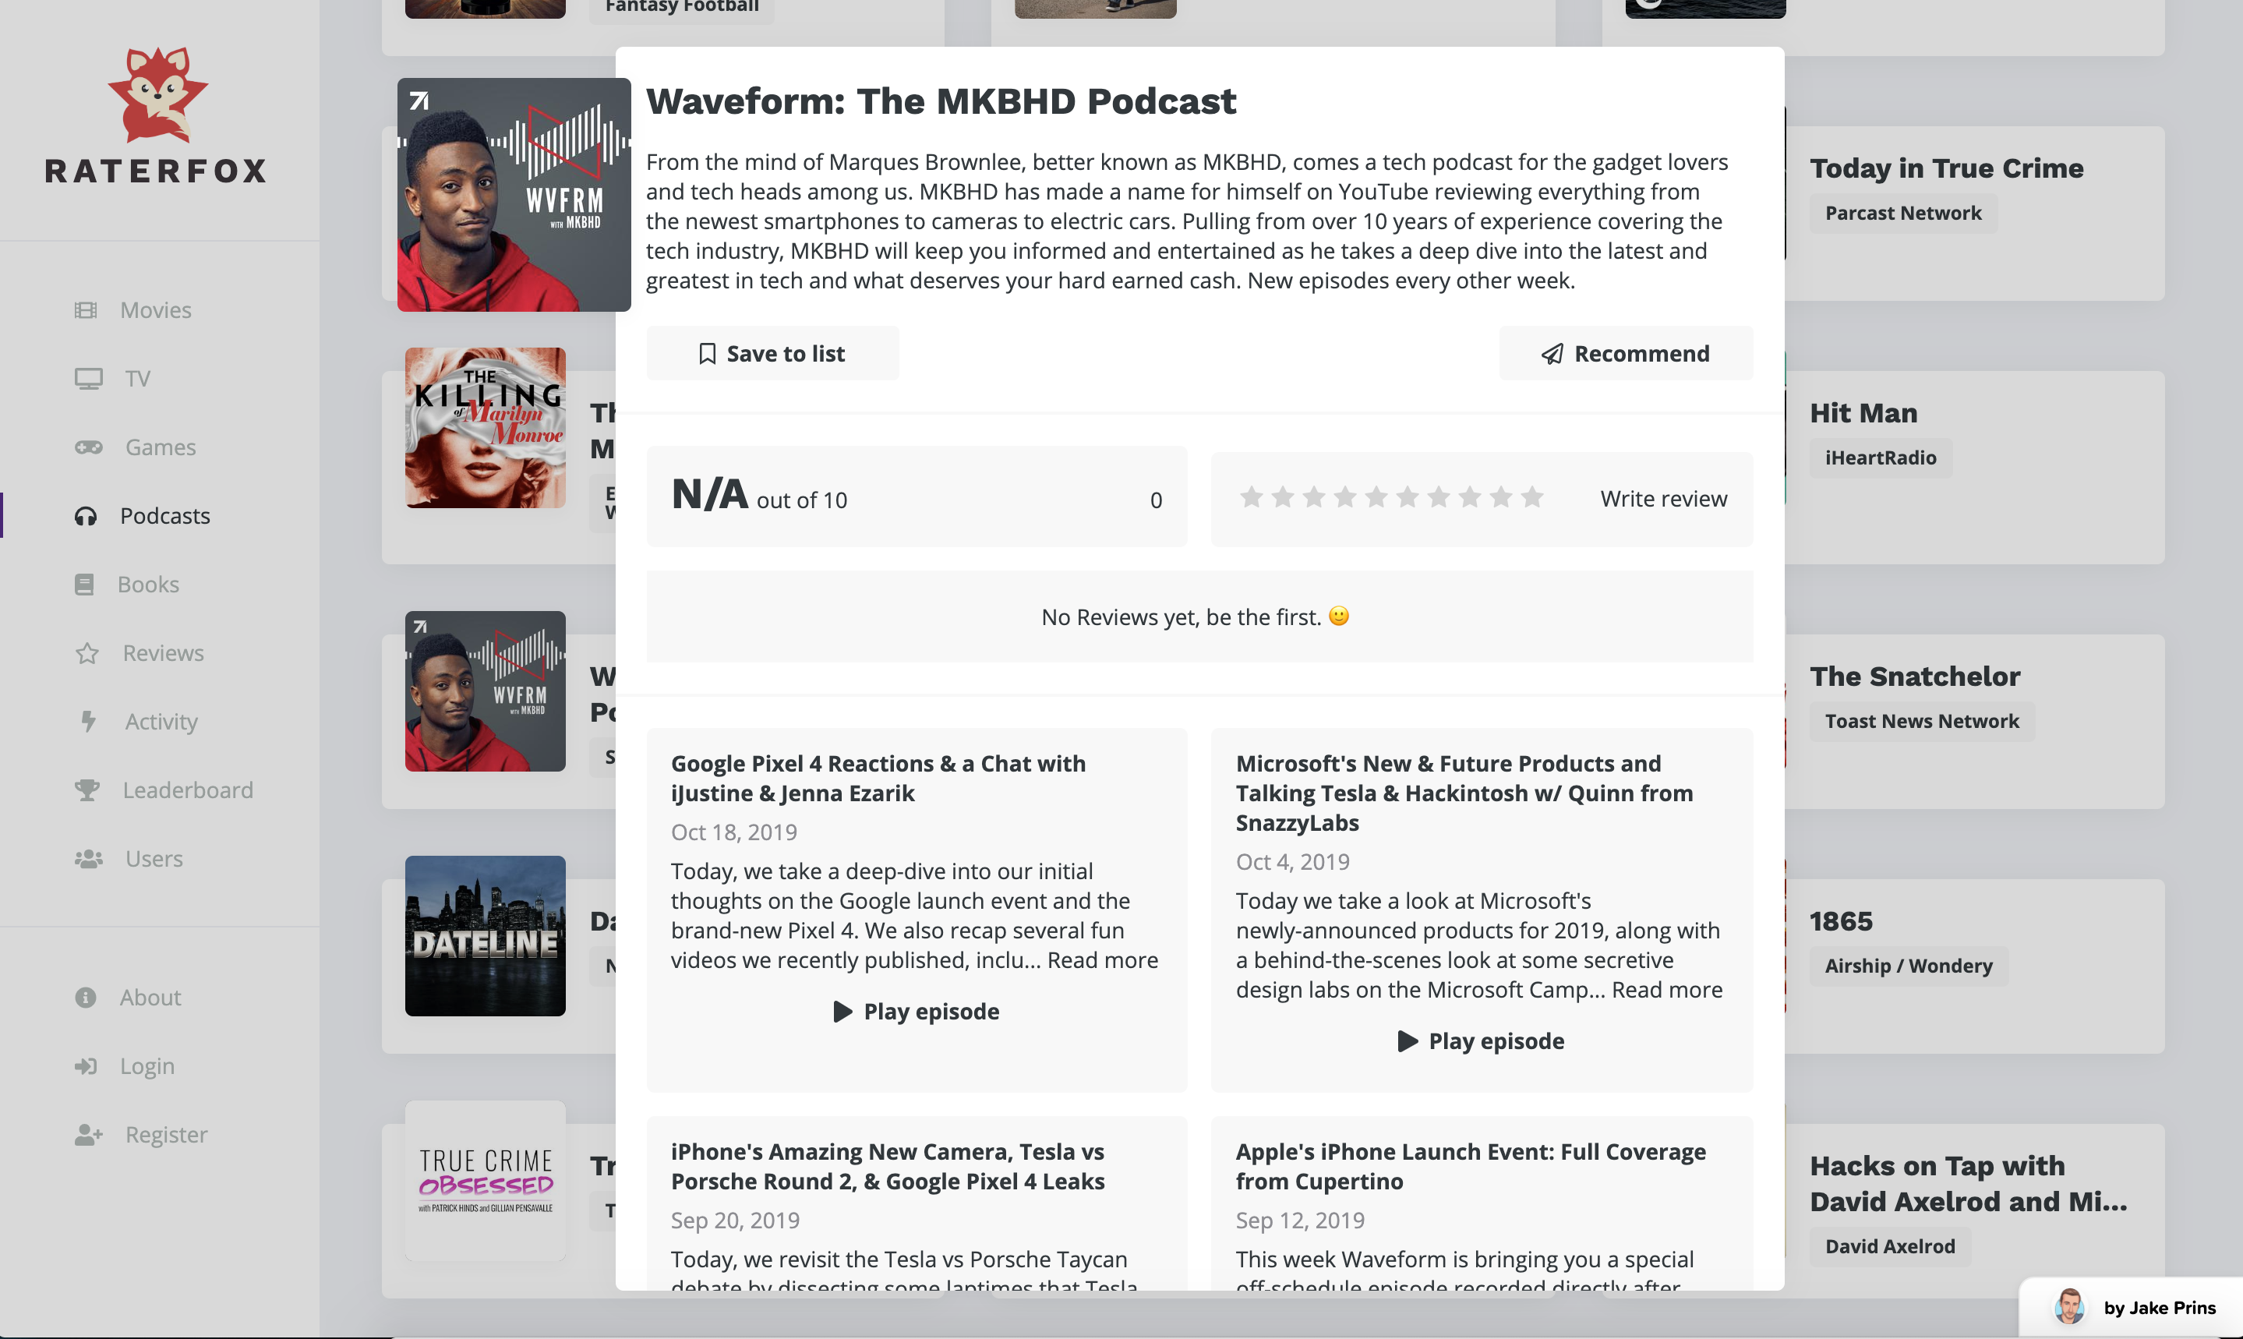Play the Google Pixel 4 Reactions episode
This screenshot has width=2243, height=1339.
(x=917, y=1012)
